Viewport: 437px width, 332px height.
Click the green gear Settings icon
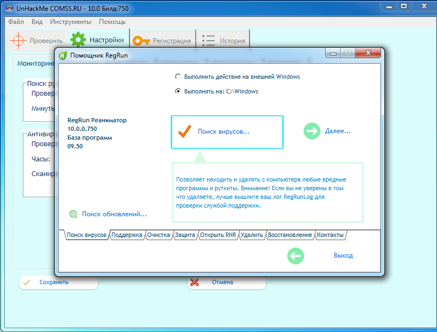point(78,40)
